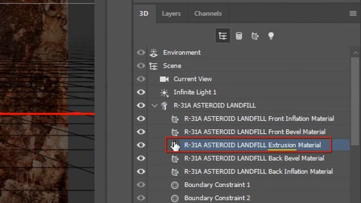
Task: Select Boundary Constraint 2 row
Action: [x=249, y=198]
